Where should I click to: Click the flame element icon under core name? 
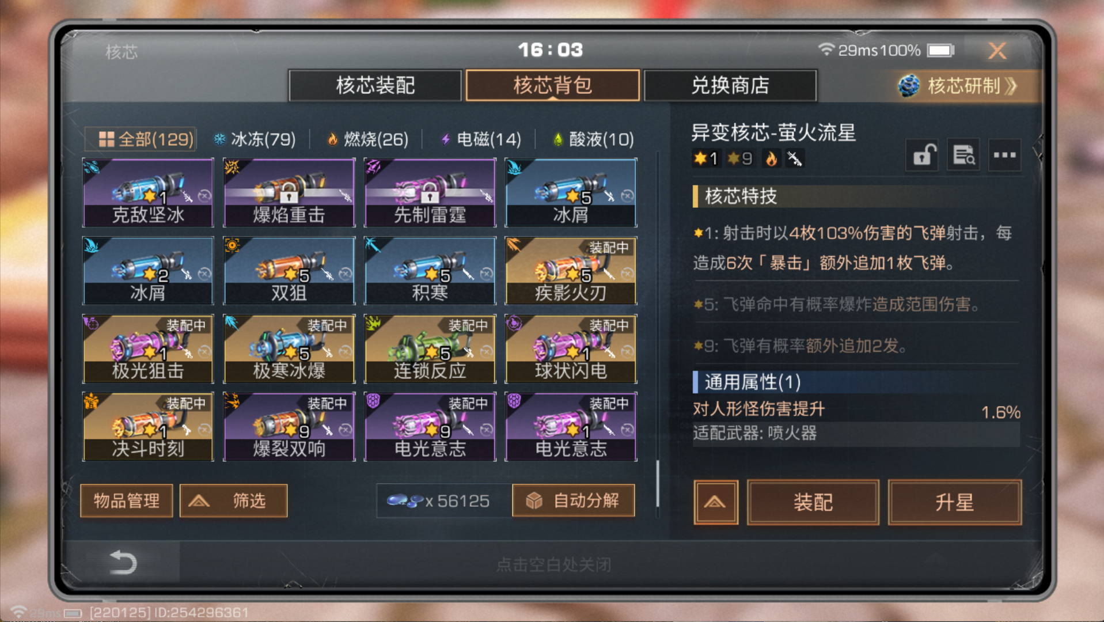pos(771,158)
